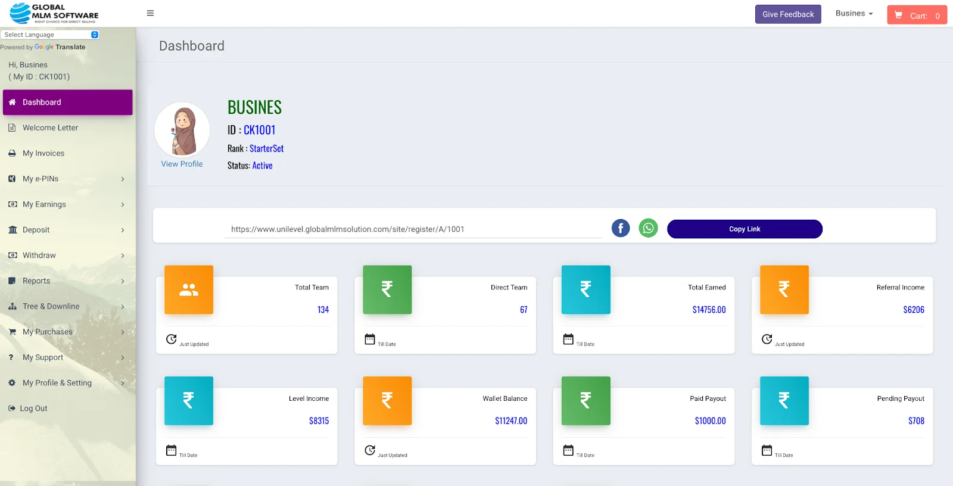Click the calendar icon in Pending Payout card
Screen dimensions: 953x486
(767, 450)
